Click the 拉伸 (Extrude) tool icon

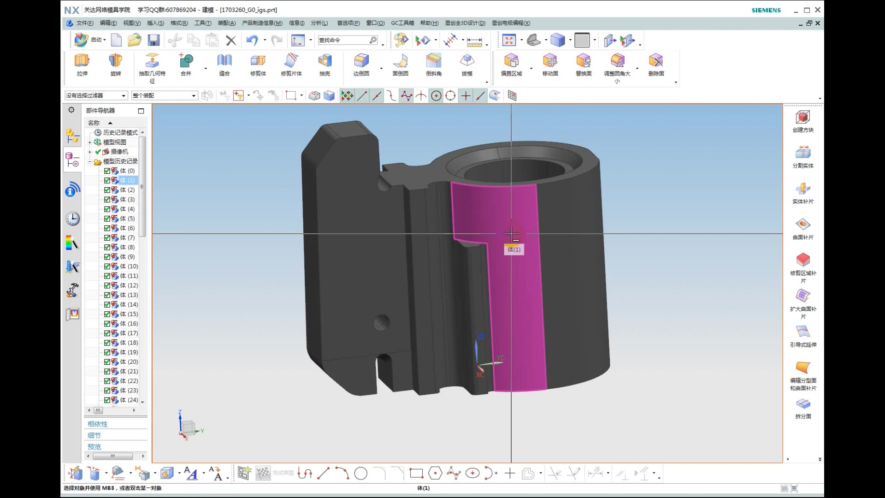[82, 61]
